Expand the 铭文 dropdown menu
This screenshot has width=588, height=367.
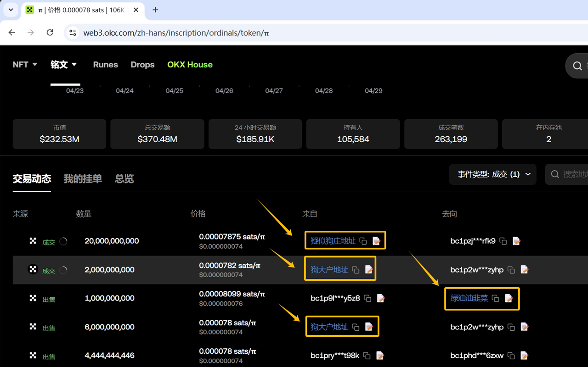click(x=63, y=65)
